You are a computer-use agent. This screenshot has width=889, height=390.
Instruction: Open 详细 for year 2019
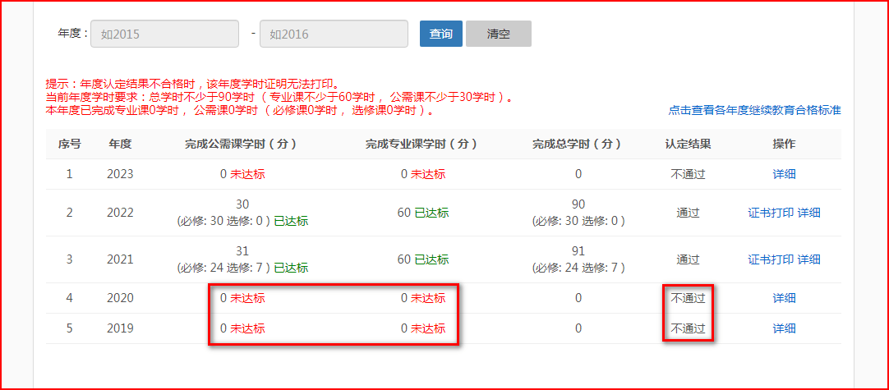[784, 328]
